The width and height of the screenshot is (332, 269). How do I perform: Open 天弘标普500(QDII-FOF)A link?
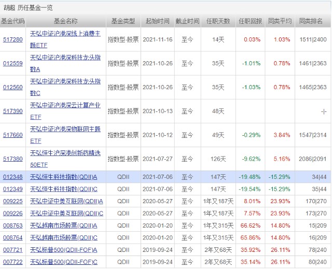[63, 250]
